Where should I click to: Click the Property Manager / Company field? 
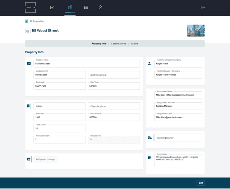tap(178, 63)
